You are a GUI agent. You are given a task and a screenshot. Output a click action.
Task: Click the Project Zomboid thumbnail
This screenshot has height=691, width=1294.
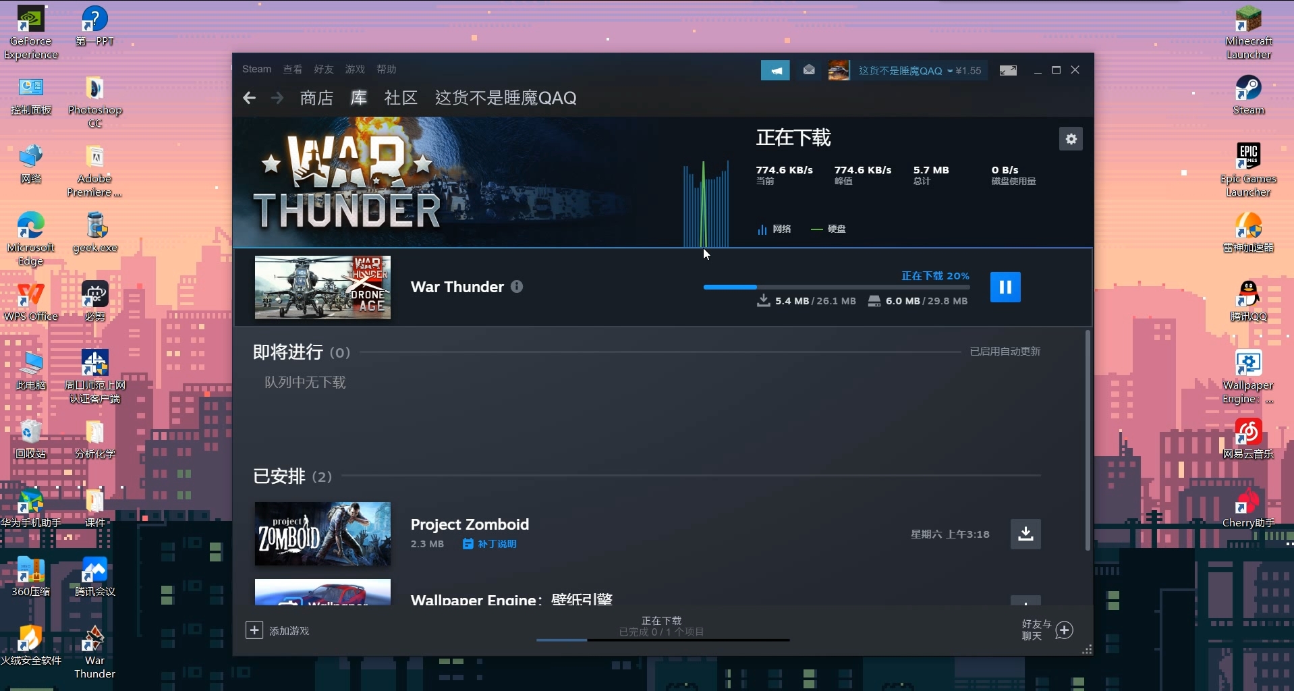[x=322, y=534]
